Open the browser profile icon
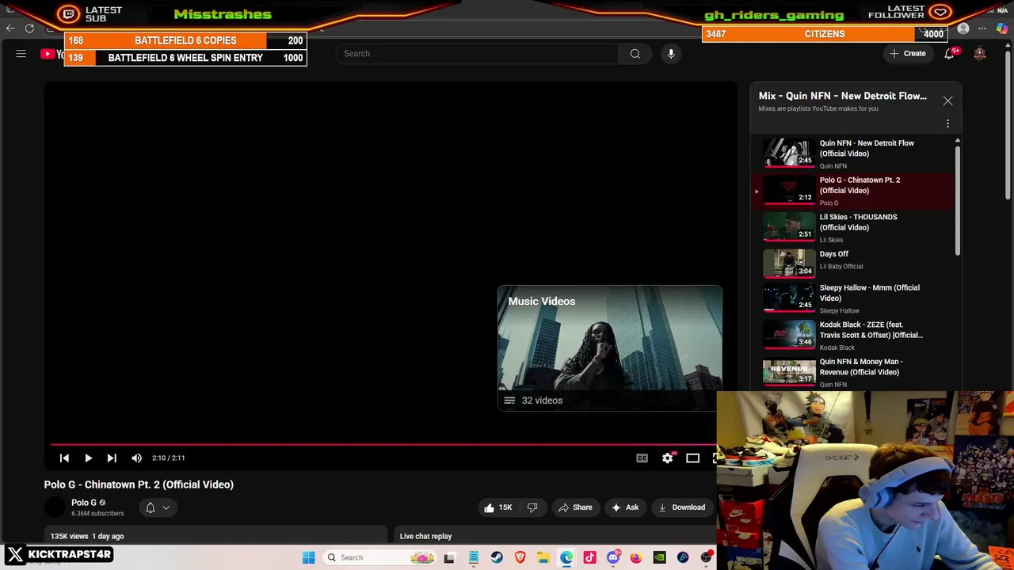 click(963, 29)
